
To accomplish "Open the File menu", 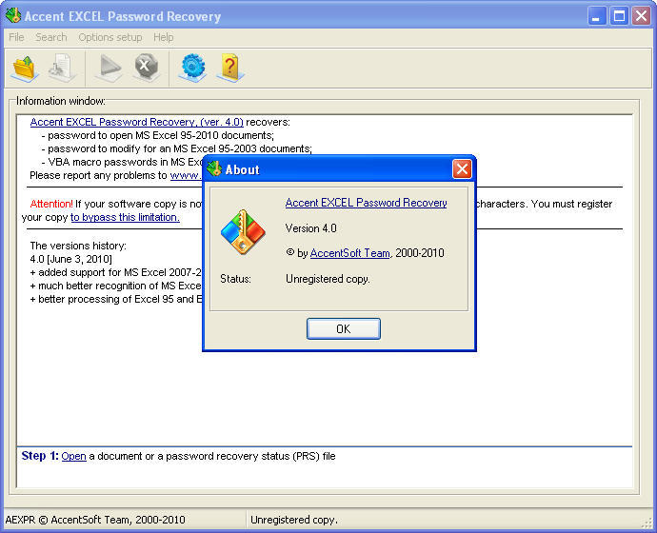I will tap(16, 37).
